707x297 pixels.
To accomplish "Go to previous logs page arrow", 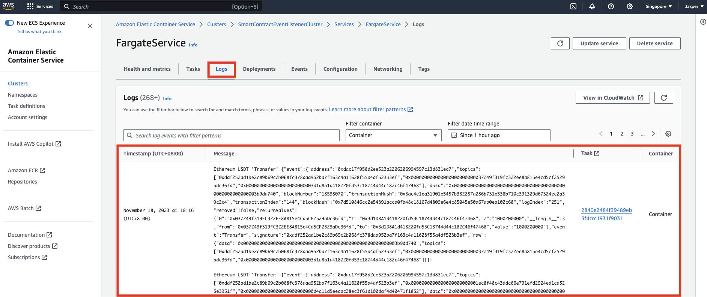I will click(601, 134).
